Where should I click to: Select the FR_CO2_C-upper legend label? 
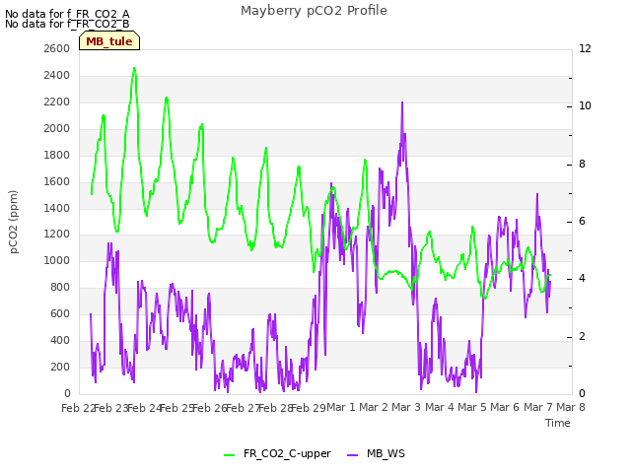(x=287, y=453)
